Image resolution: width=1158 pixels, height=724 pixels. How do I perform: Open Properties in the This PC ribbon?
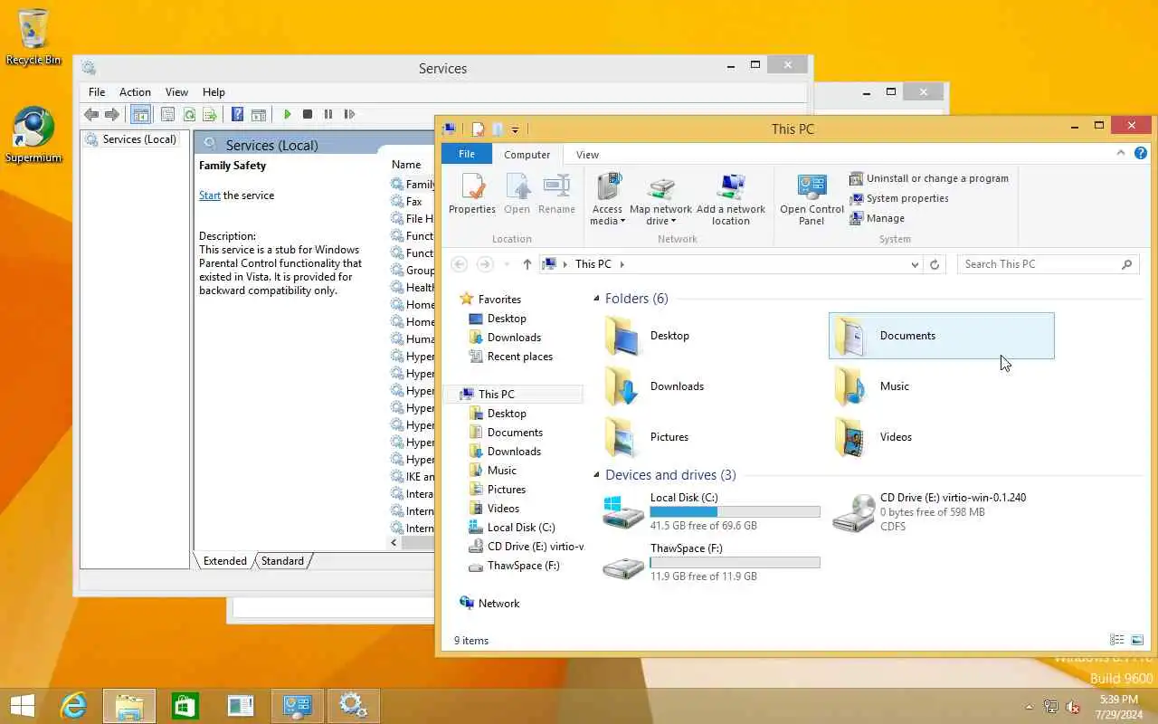(472, 195)
